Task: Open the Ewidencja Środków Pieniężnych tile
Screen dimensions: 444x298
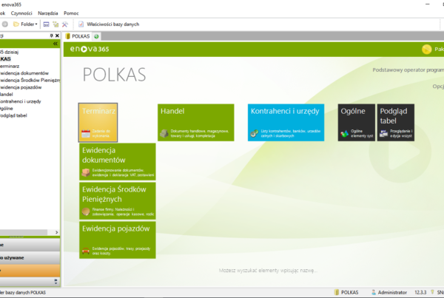Action: tap(118, 200)
